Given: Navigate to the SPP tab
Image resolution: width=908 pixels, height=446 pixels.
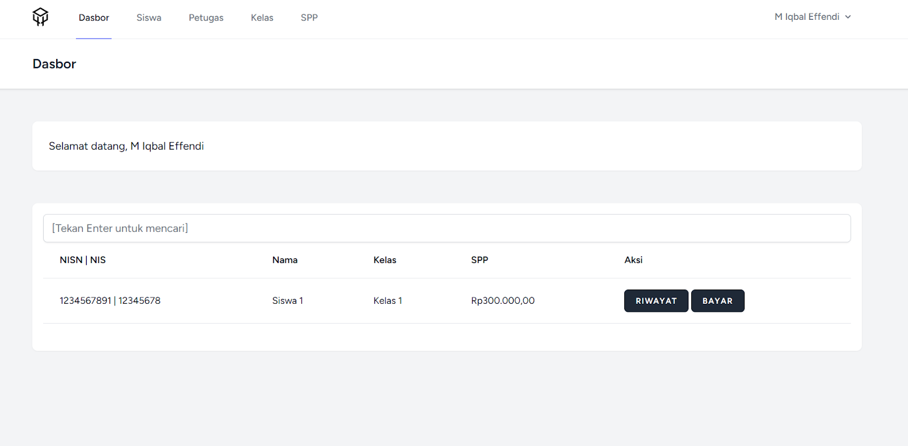Looking at the screenshot, I should tap(309, 18).
